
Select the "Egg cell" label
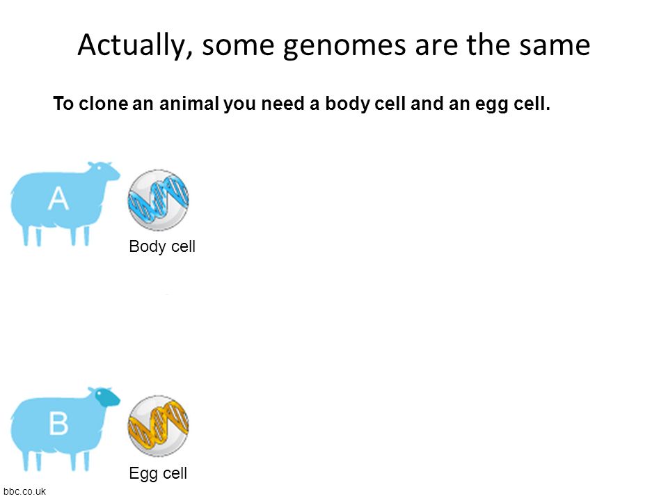pyautogui.click(x=158, y=473)
